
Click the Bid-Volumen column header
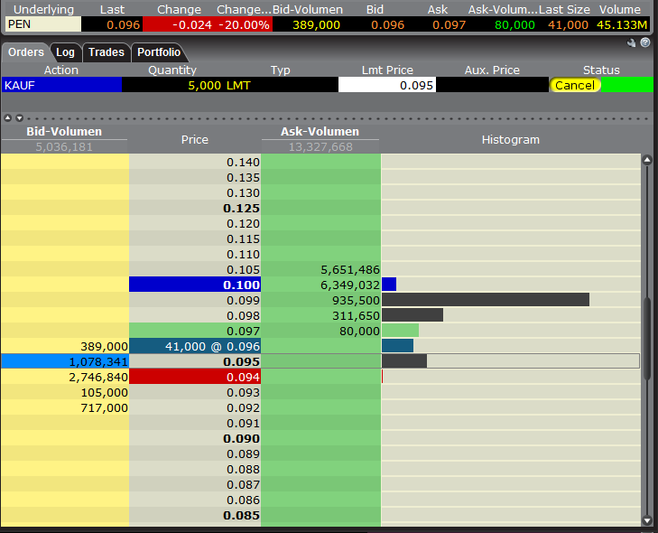pyautogui.click(x=64, y=132)
